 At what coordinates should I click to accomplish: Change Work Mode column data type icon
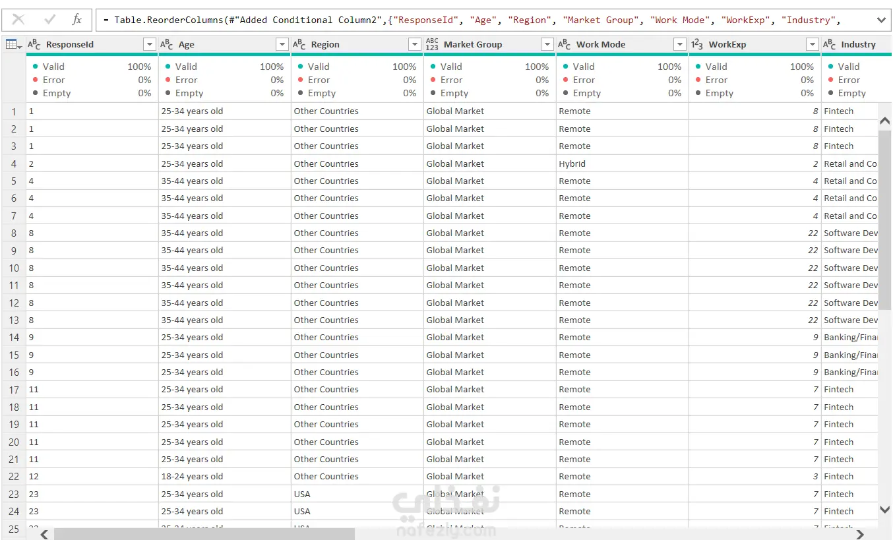tap(565, 44)
